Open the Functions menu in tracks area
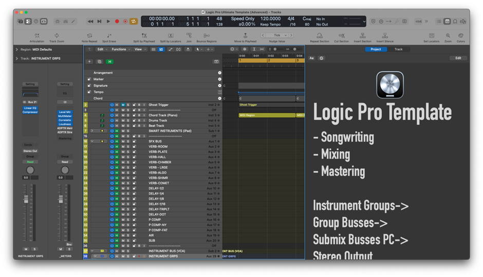Viewport: 483px width, 277px height. tap(120, 49)
